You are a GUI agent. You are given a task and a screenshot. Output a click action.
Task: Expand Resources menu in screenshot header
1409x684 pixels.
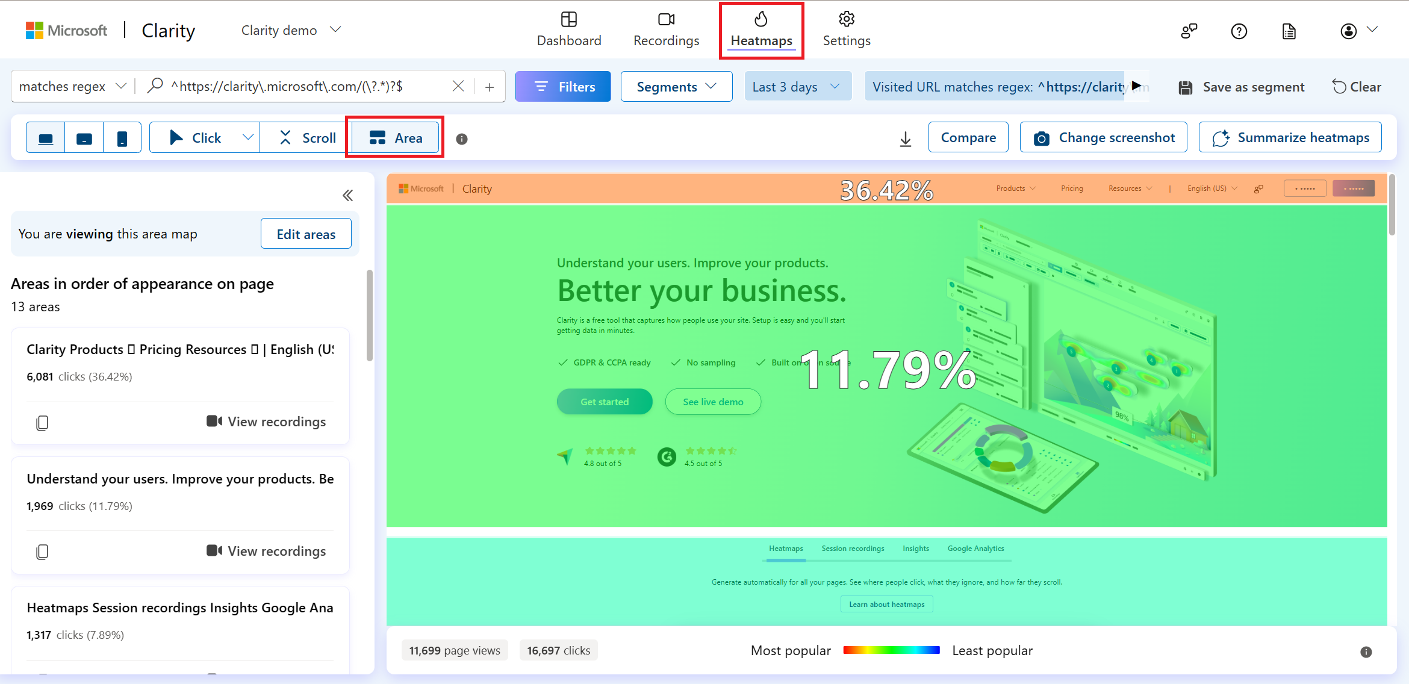tap(1130, 188)
